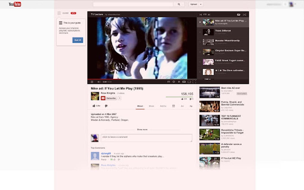Viewport: 304px width, 190px height.
Task: Toggle playlist autoplay loop icon
Action: click(x=239, y=15)
